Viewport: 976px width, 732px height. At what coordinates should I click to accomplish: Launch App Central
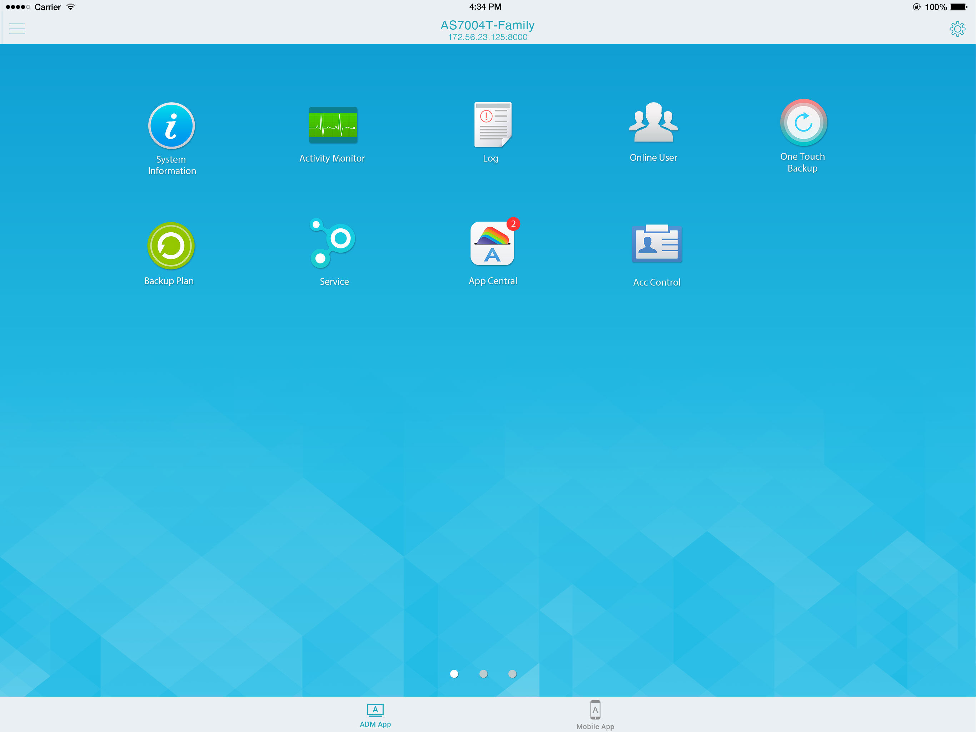[492, 244]
